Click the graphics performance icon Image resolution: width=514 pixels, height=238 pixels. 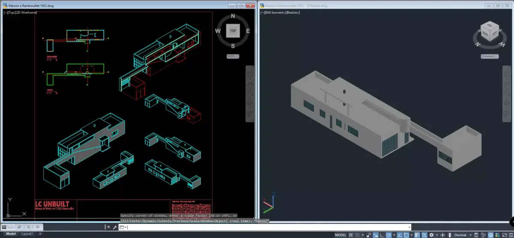[x=497, y=235]
